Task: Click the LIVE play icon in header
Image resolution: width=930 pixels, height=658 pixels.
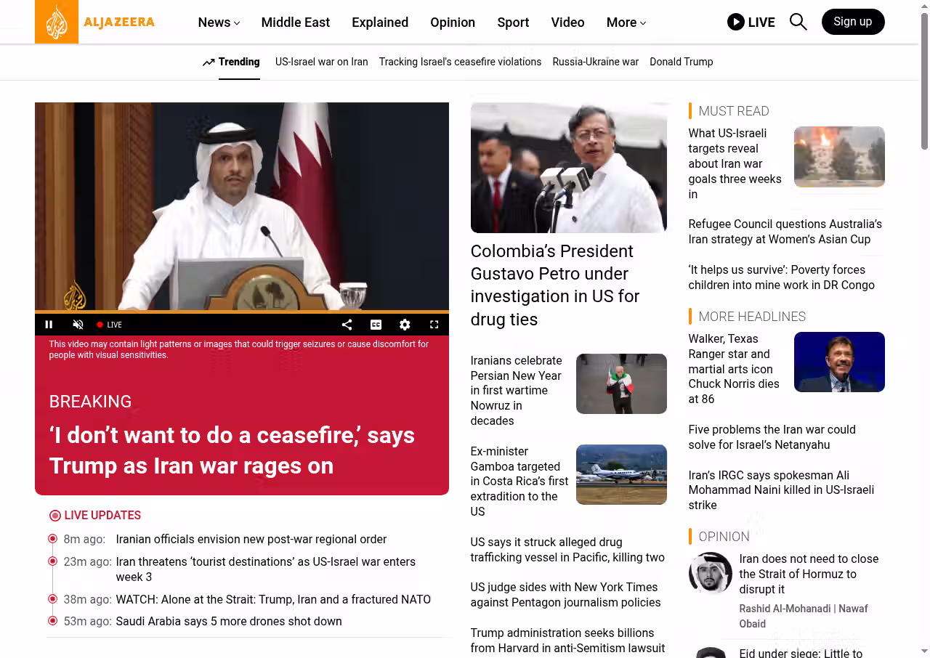Action: pyautogui.click(x=736, y=22)
